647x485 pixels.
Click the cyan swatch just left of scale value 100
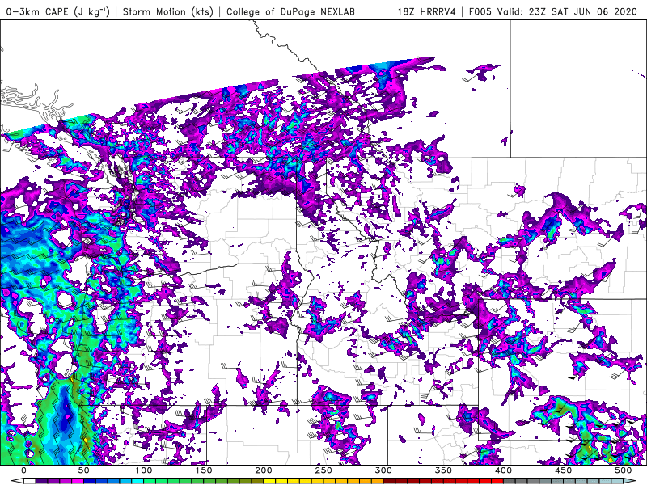137,480
